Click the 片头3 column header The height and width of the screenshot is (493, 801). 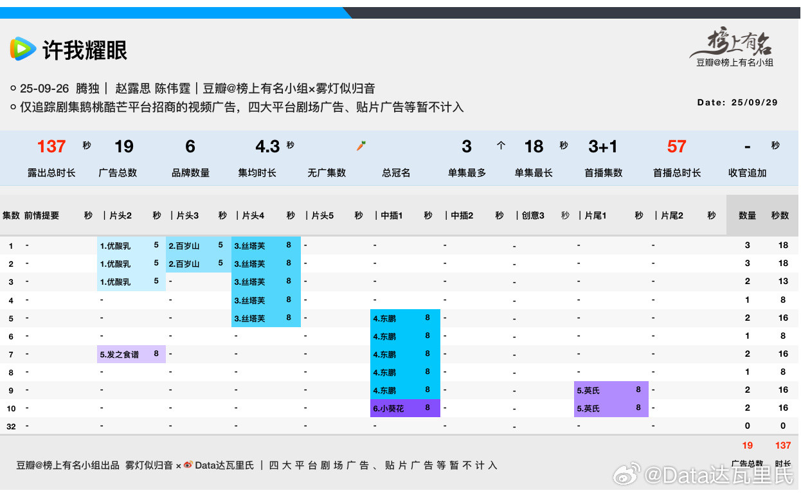tap(187, 215)
